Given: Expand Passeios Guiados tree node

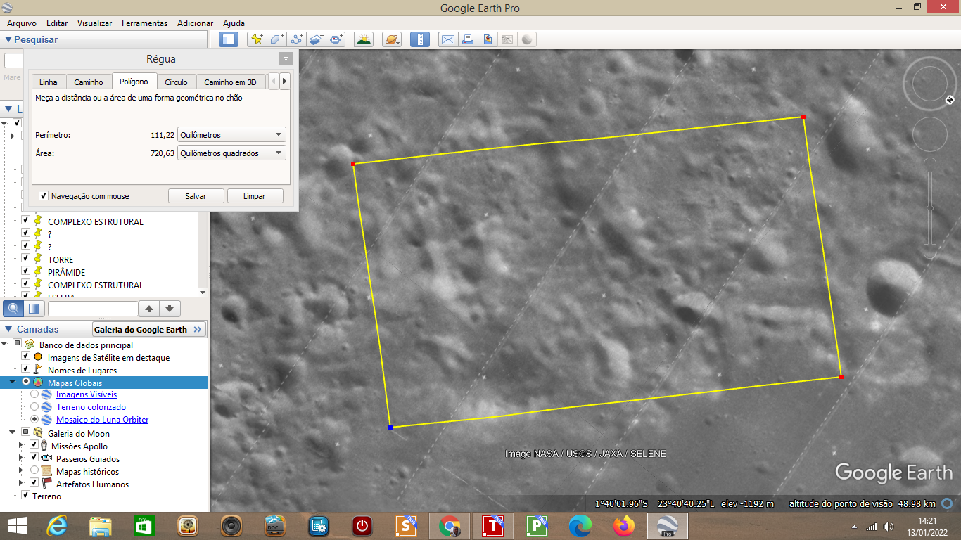Looking at the screenshot, I should [21, 458].
